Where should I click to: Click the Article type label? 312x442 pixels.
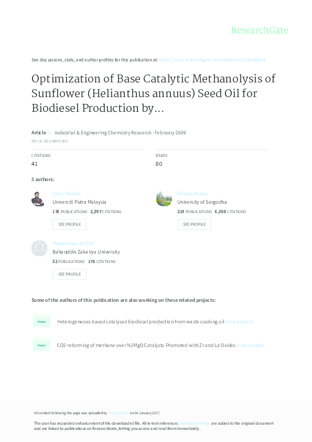(39, 132)
